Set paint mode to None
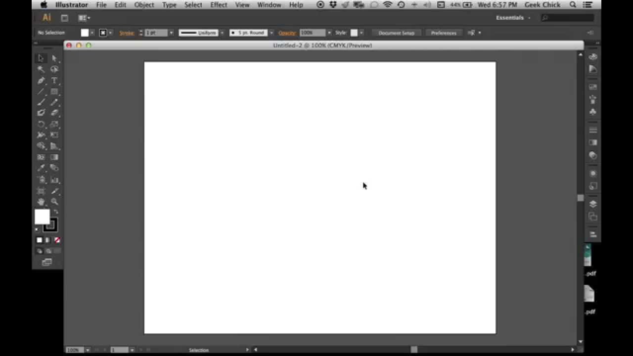Screen dimensions: 633x356 (57, 240)
